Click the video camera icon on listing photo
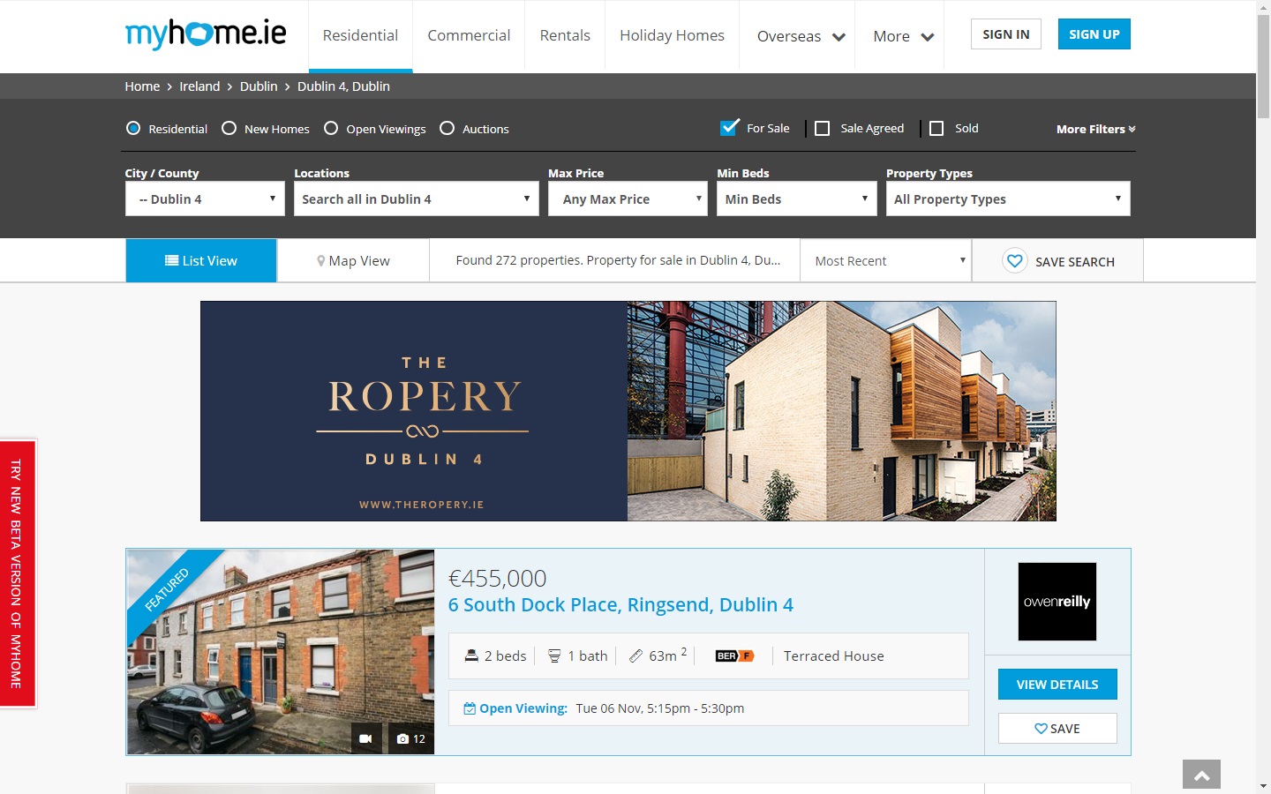 366,738
